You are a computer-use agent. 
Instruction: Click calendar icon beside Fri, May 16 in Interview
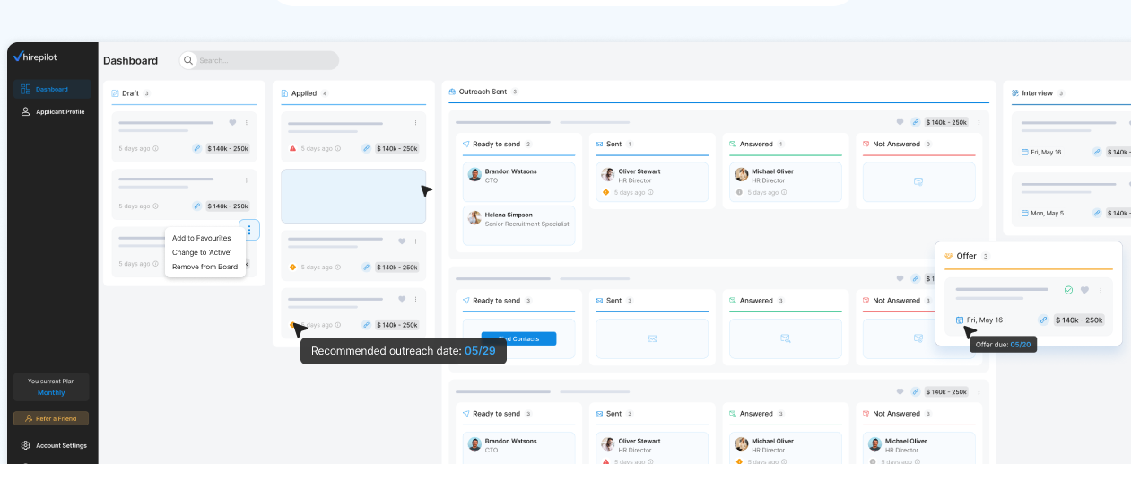coord(1025,152)
